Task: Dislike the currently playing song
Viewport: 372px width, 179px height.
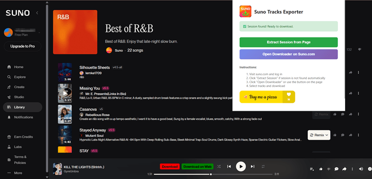Action: tap(329, 169)
